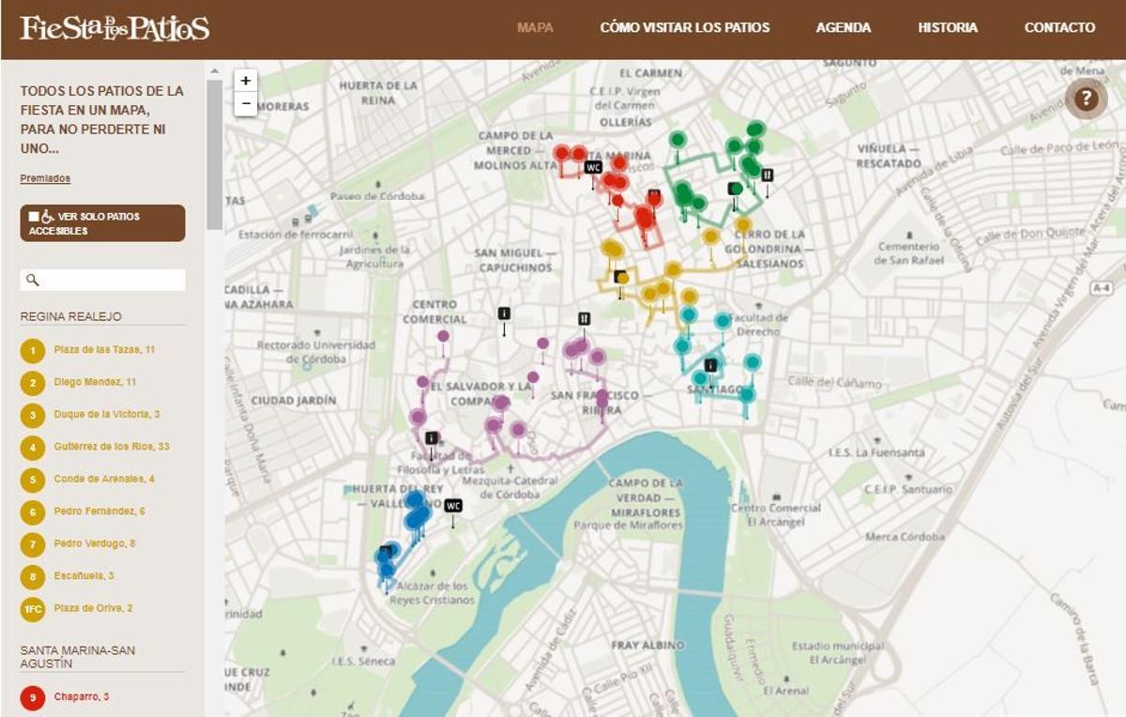Screen dimensions: 1126x717
Task: Click the info marker near Facultad de Filosofía
Action: pyautogui.click(x=432, y=437)
